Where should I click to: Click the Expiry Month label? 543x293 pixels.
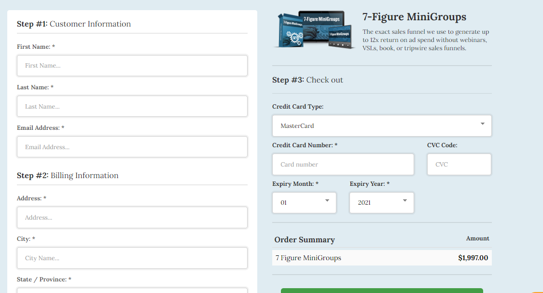coord(295,184)
